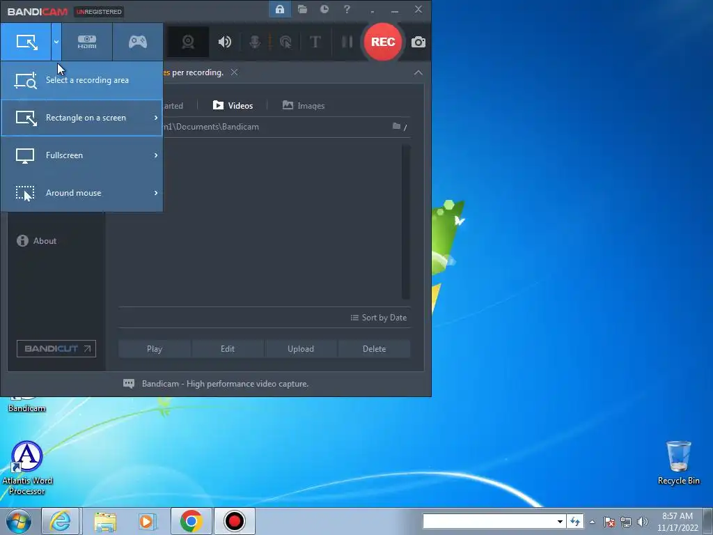Image resolution: width=713 pixels, height=535 pixels.
Task: Click the Documents\Bandicam path text
Action: click(x=212, y=127)
